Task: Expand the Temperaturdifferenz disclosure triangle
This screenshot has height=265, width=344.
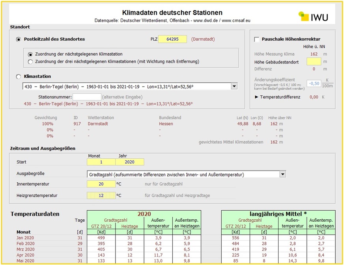Action: point(257,97)
